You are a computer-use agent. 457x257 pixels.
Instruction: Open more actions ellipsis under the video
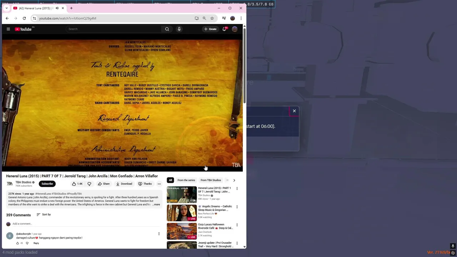159,184
